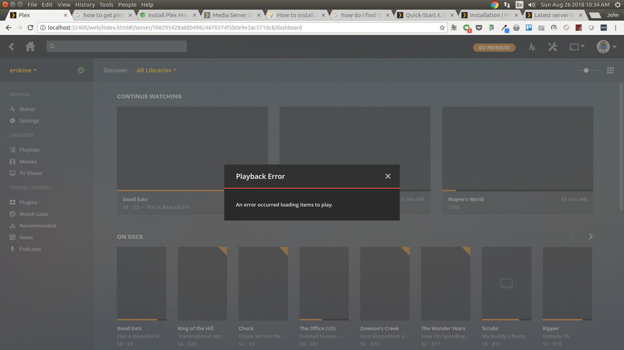Open the network indicator in top bar
624x350 pixels.
(x=507, y=5)
